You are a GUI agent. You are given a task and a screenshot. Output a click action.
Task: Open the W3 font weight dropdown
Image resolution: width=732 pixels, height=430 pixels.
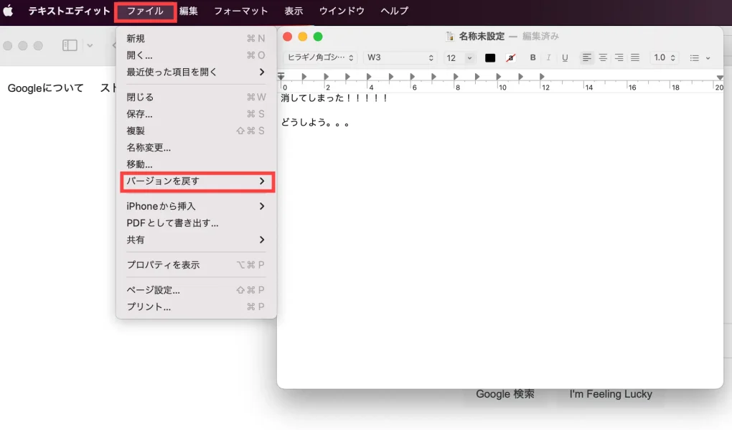pyautogui.click(x=400, y=58)
